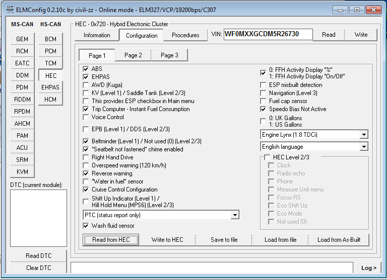This screenshot has height=280, width=387.
Task: Tick the Navigation (Level 3) checkbox
Action: click(x=263, y=93)
